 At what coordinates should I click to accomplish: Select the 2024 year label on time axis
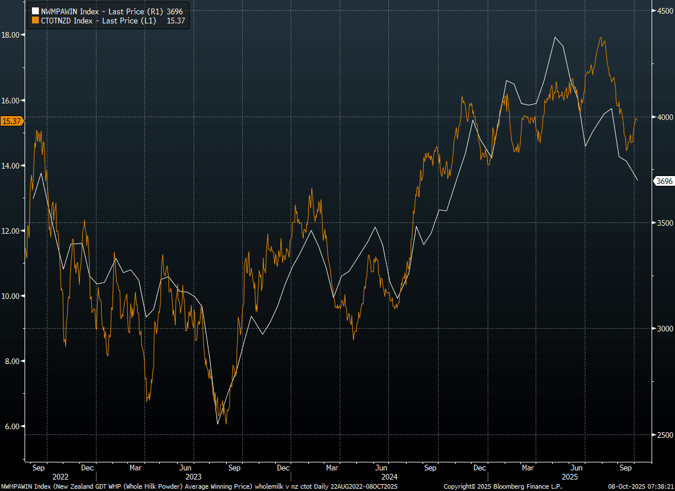tap(389, 476)
